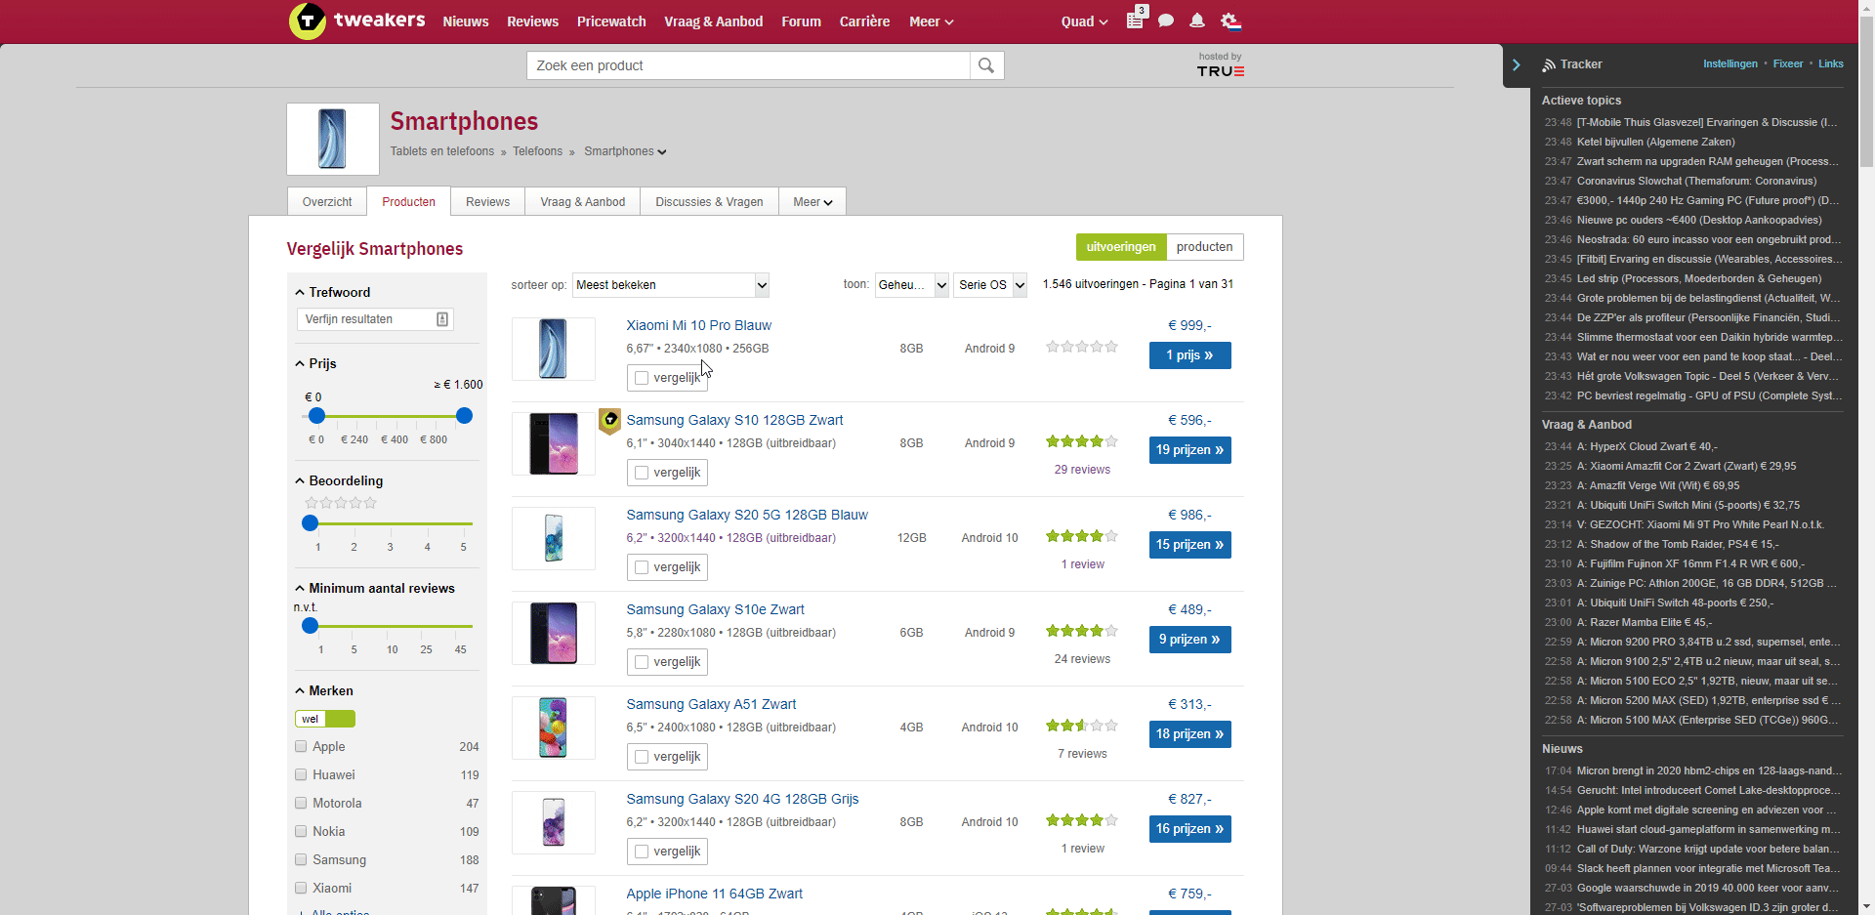Open the Samsung Galaxy A51 Zwart link

pos(711,704)
